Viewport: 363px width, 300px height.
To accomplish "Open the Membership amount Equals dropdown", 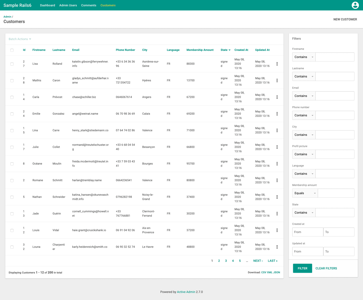I will (305, 193).
